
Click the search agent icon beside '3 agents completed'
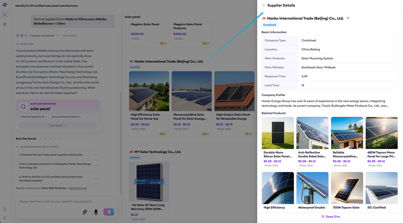tap(18, 35)
